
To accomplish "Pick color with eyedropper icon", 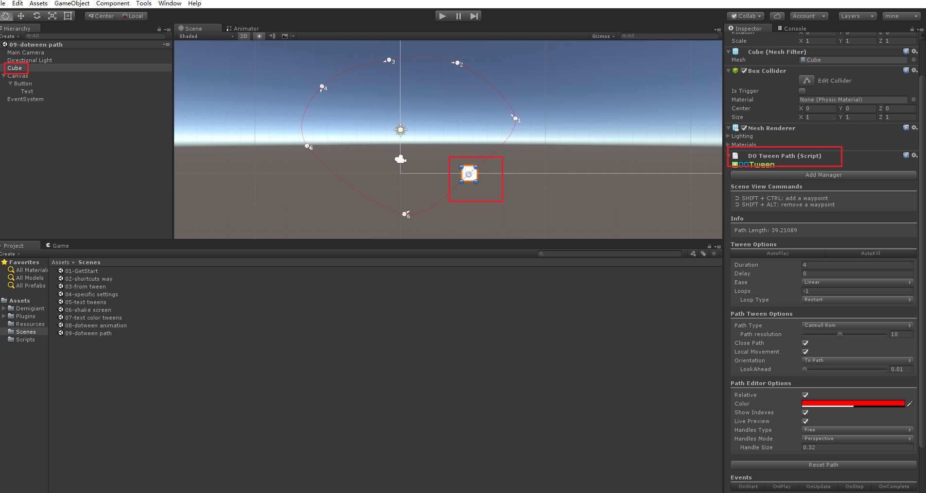I will pos(910,404).
